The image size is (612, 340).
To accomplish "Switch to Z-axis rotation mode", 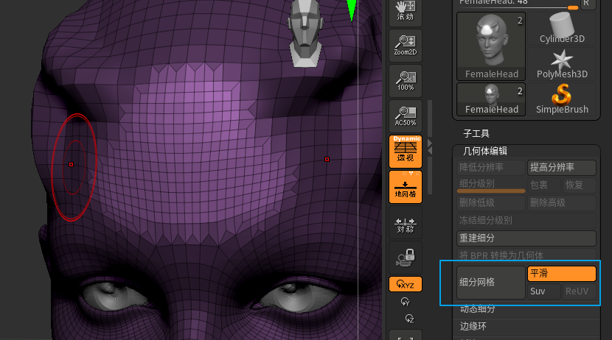I will [x=409, y=319].
